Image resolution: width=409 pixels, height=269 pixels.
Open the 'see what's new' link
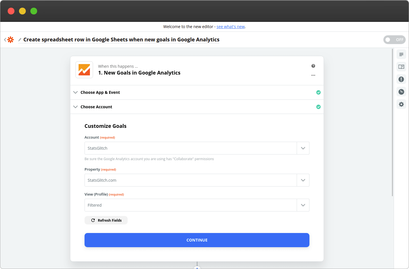231,27
